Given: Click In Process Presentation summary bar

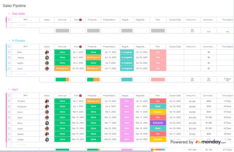Looking at the screenshot, I should pos(93,80).
